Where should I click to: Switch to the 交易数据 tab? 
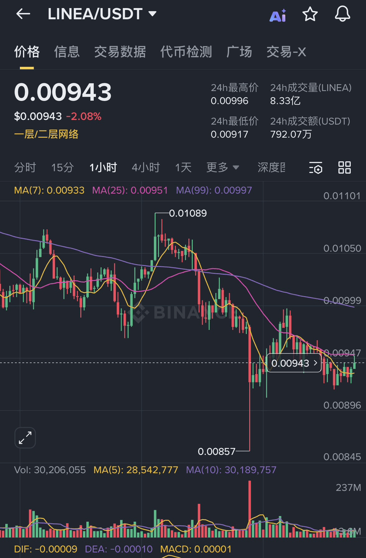click(120, 52)
